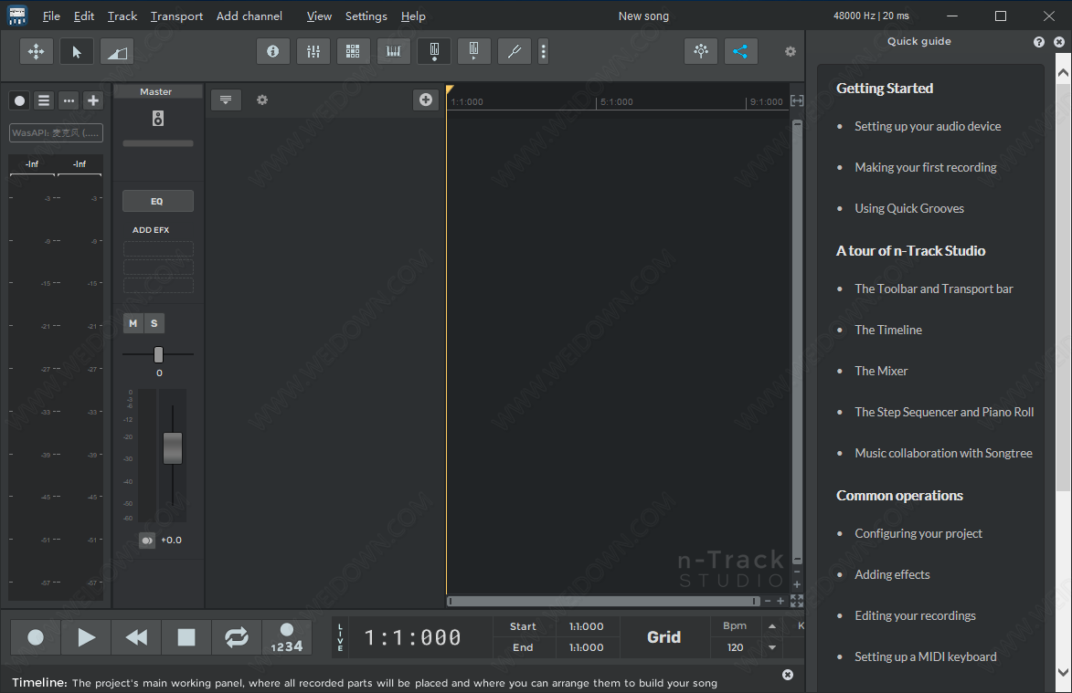Click the blue share icon
1072x693 pixels.
[740, 51]
